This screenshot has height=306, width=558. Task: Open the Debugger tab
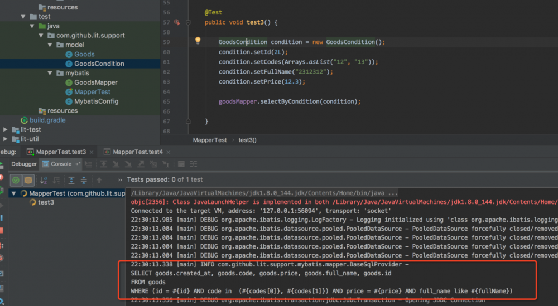point(24,164)
